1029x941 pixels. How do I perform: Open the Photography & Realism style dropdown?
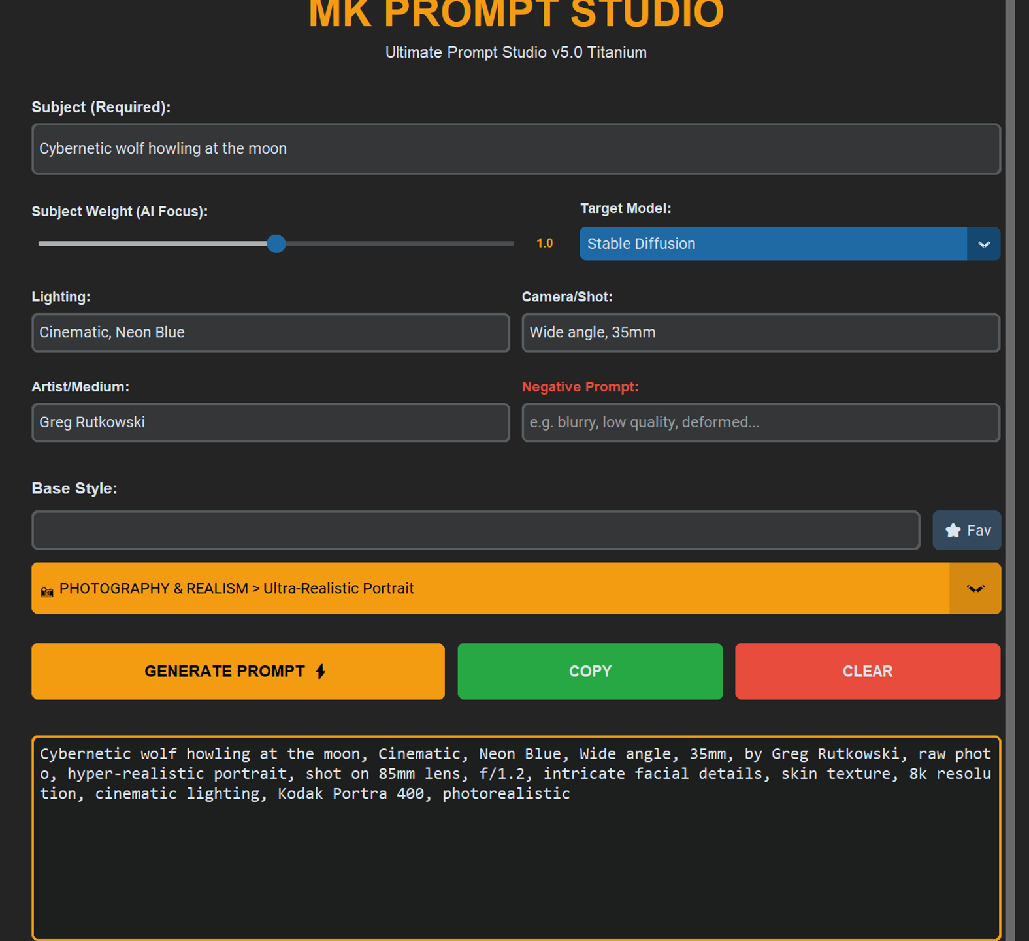[x=515, y=589]
